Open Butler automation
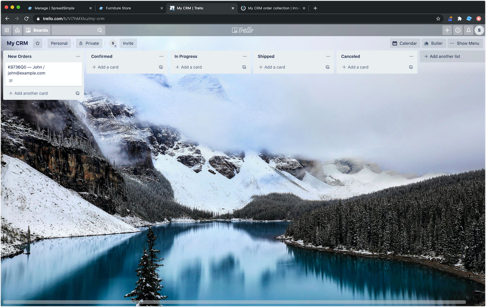Screen dimensions: 486x307 pyautogui.click(x=433, y=43)
